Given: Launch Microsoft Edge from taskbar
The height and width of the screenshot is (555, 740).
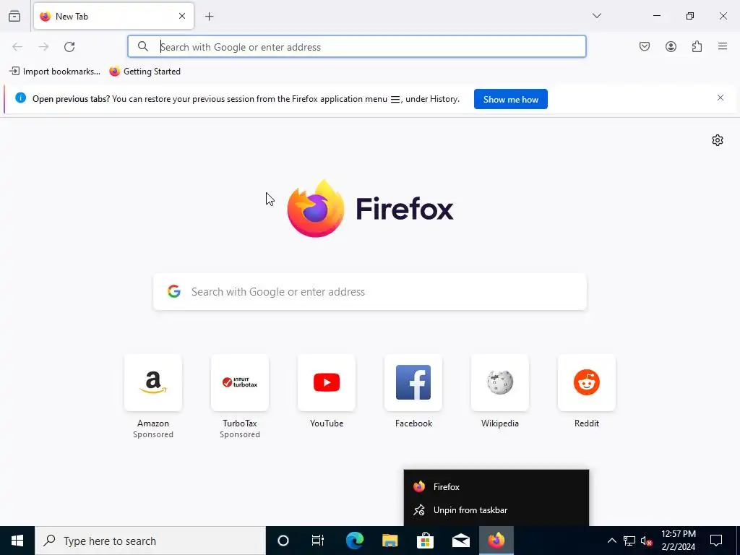Looking at the screenshot, I should click(354, 541).
